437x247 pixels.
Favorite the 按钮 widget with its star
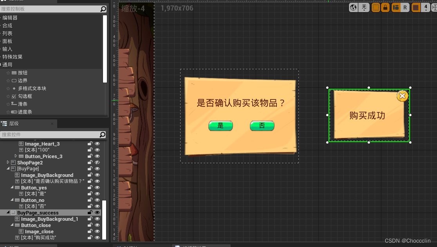[x=8, y=73]
